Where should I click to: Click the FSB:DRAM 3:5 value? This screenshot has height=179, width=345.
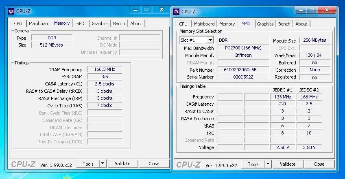(105, 77)
